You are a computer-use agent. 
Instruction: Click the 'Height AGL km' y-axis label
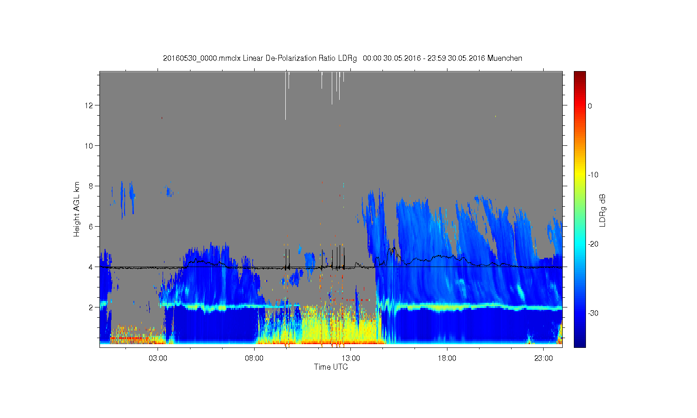(77, 209)
